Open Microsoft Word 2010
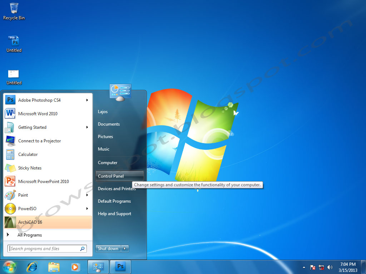This screenshot has width=366, height=274. point(37,113)
